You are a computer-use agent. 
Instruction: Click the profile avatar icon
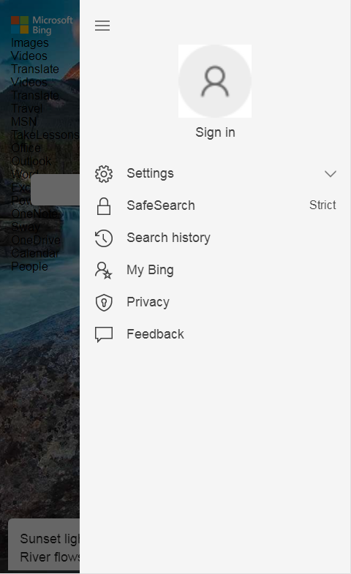click(x=215, y=81)
